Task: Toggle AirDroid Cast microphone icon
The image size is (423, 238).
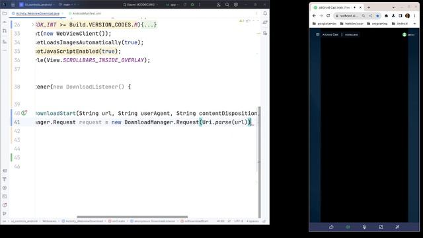Action: [364, 227]
